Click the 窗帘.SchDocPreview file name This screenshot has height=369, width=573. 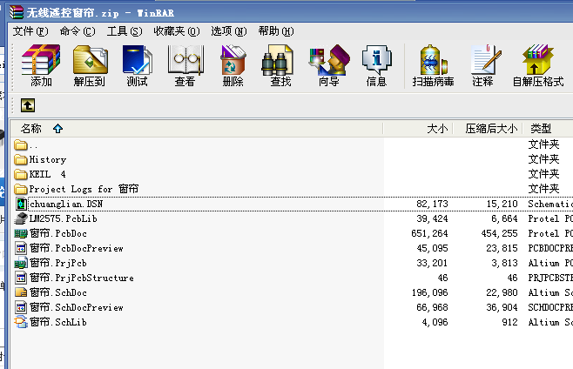pos(77,307)
